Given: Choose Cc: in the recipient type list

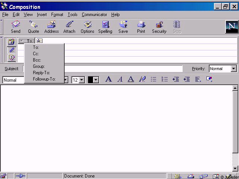Looking at the screenshot, I should pyautogui.click(x=44, y=54).
